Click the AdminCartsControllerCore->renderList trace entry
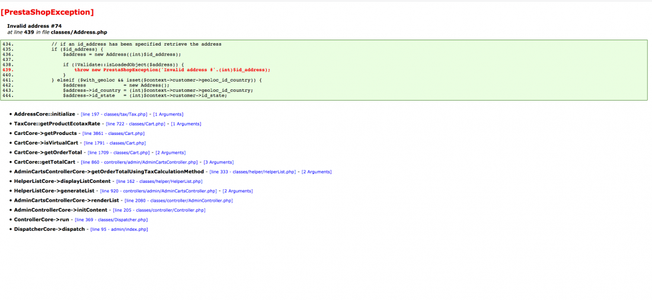This screenshot has width=652, height=300. click(66, 201)
